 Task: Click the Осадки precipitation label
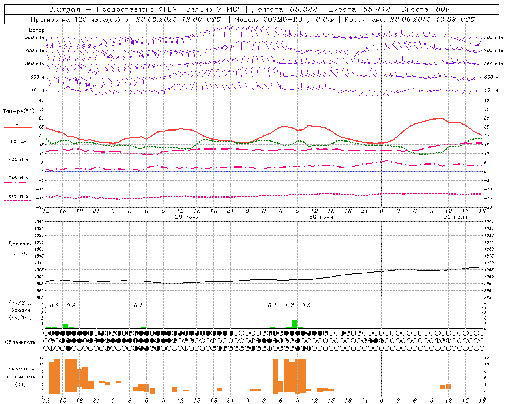[21, 310]
